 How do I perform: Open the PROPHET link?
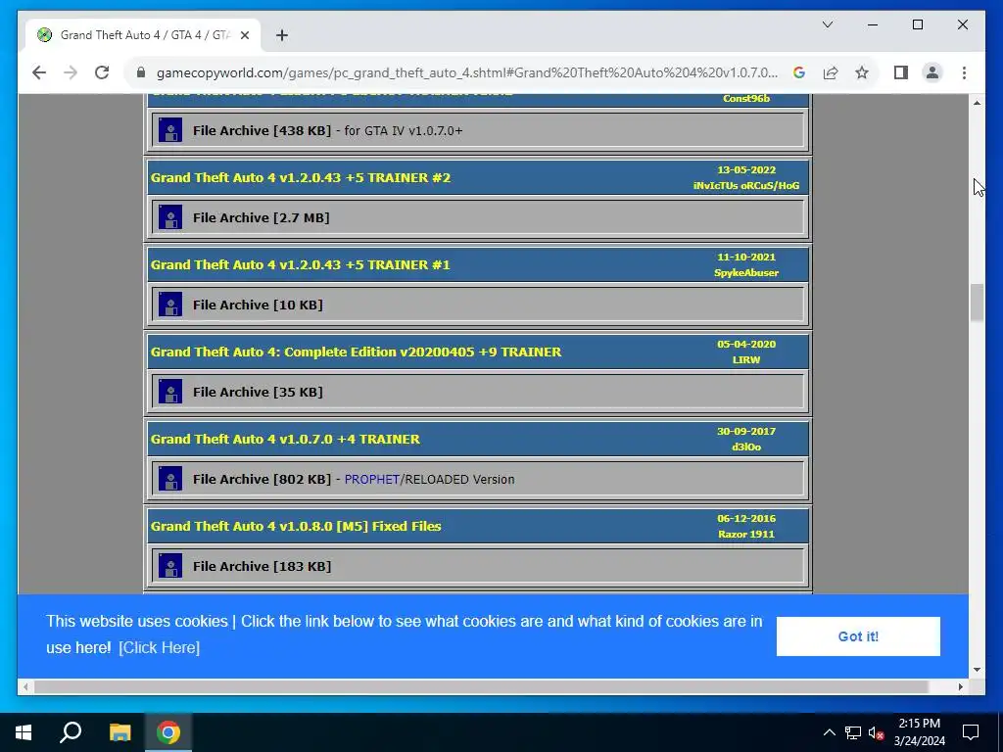tap(371, 479)
